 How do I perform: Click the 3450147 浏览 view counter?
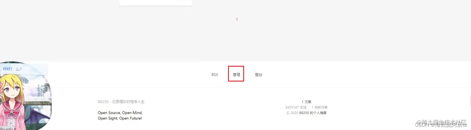(x=296, y=107)
